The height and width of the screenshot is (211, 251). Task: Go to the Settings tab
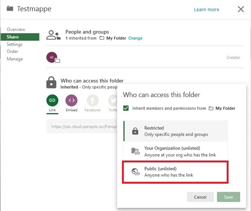coord(15,44)
